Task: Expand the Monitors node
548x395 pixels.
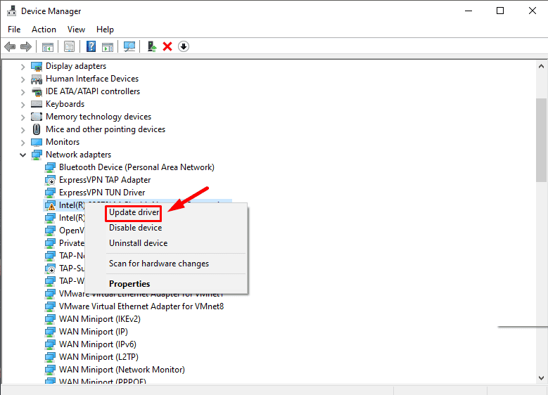Action: click(23, 143)
